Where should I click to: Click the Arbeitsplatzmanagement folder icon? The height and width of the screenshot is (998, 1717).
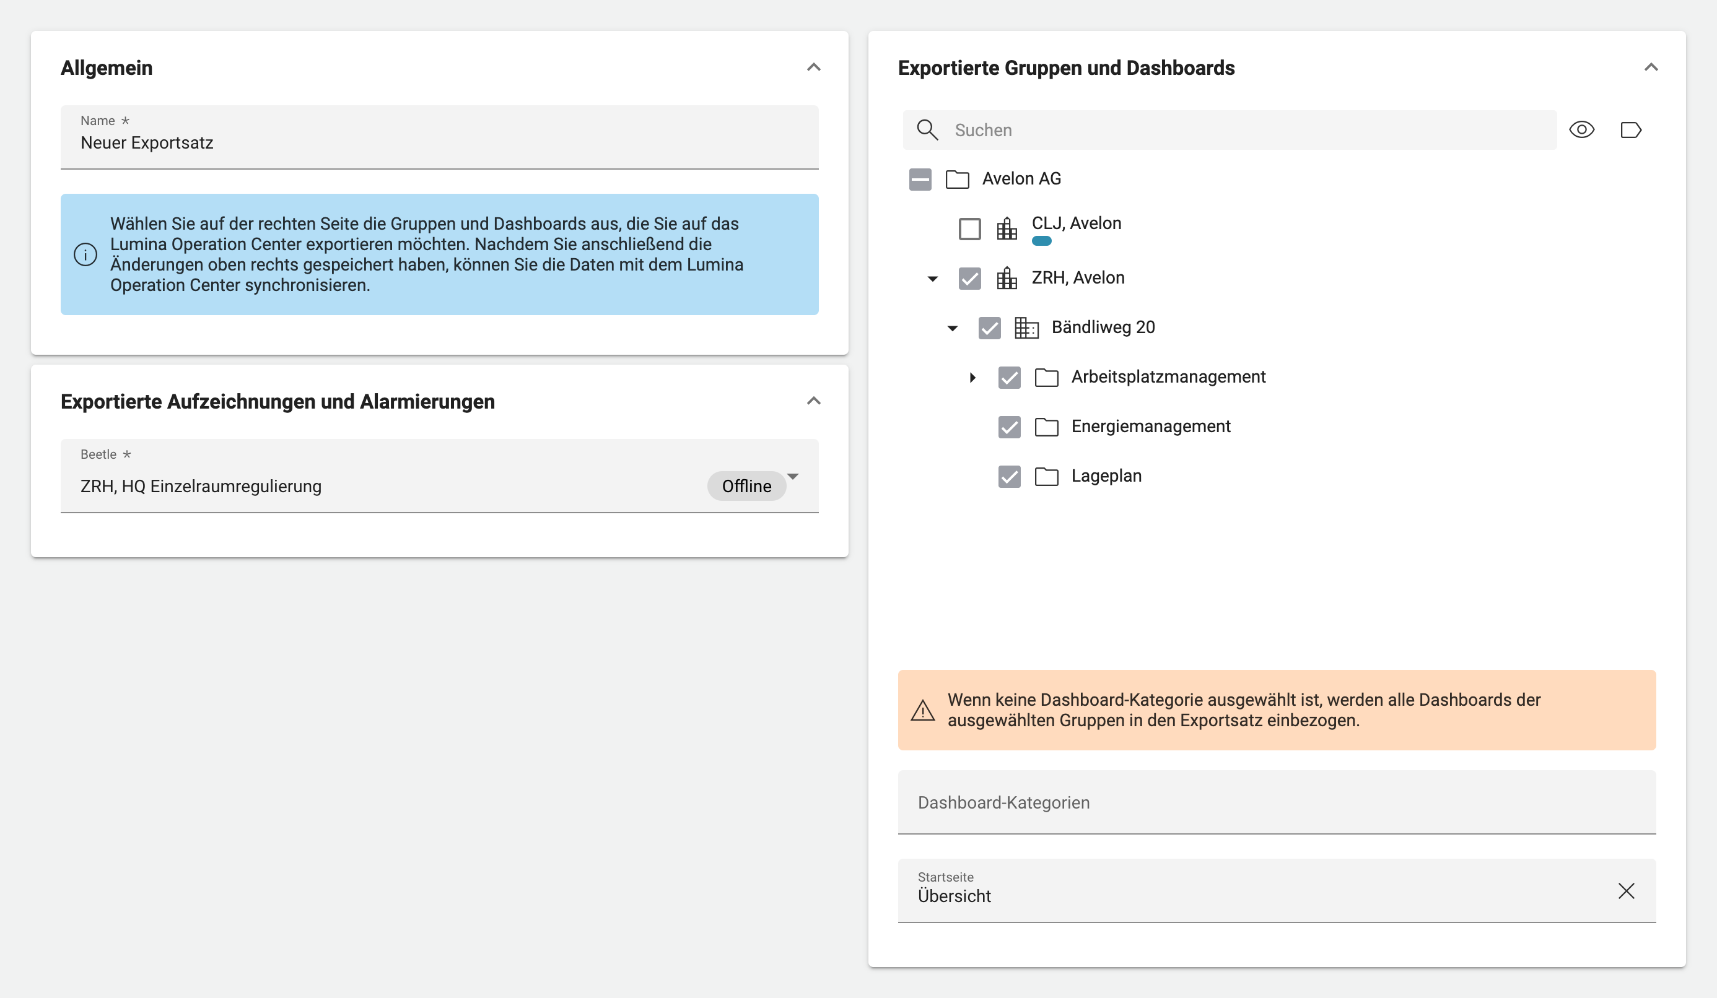1046,378
